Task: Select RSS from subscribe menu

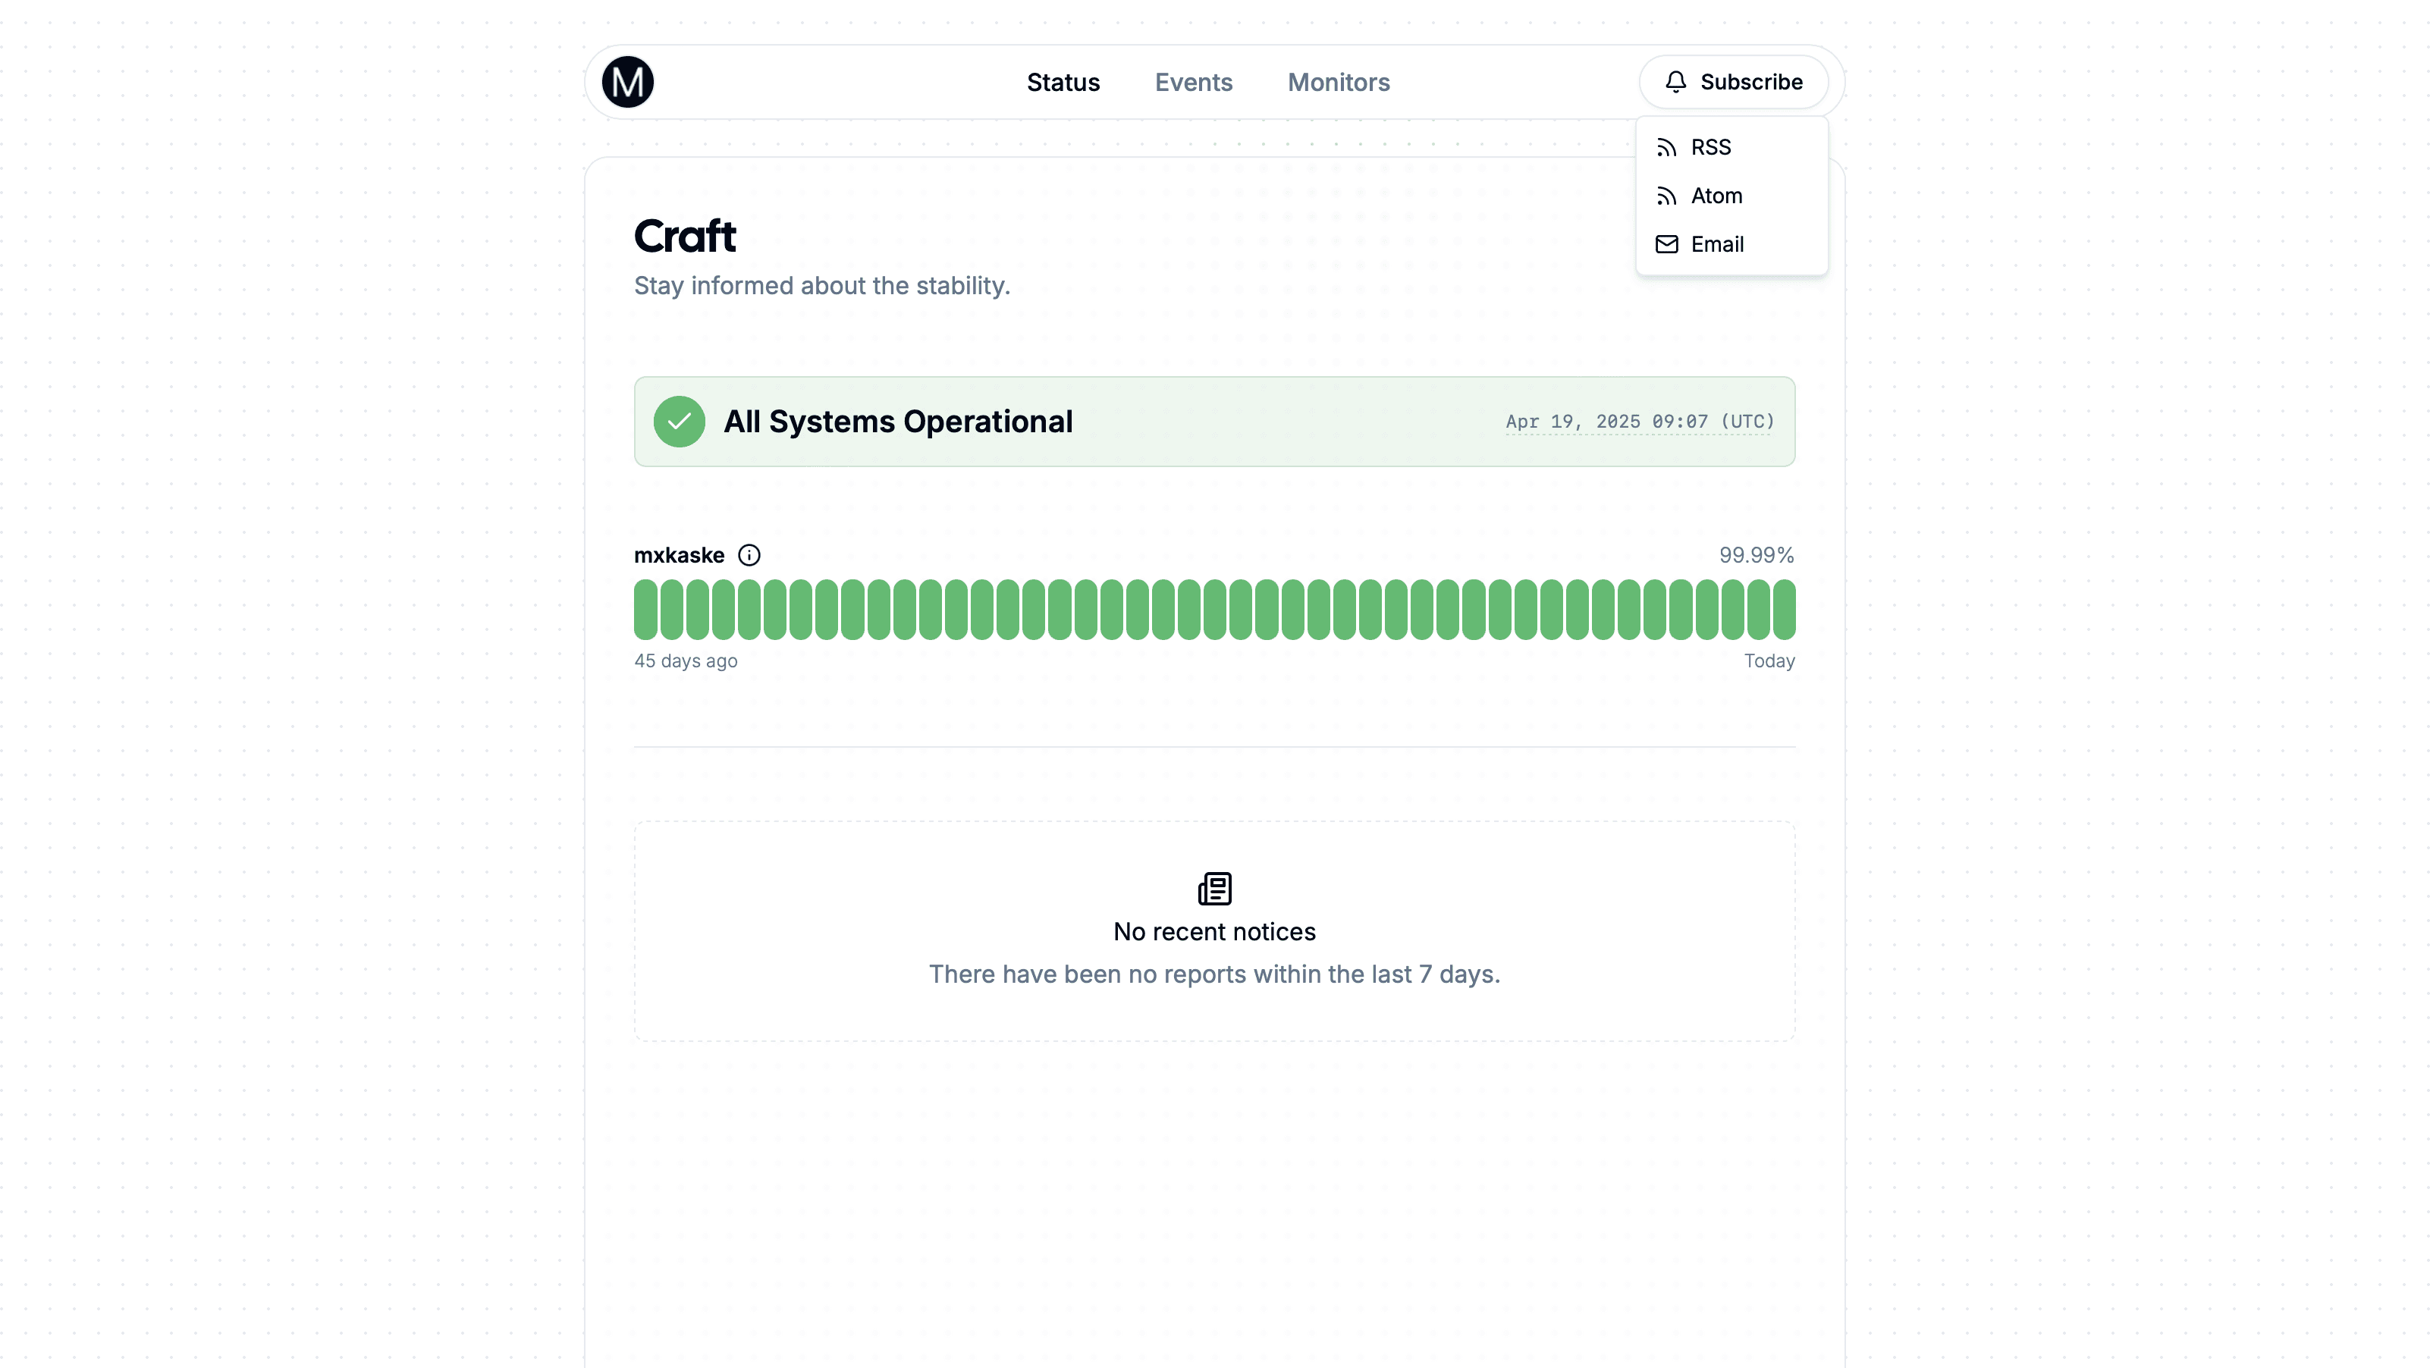Action: [1731, 147]
